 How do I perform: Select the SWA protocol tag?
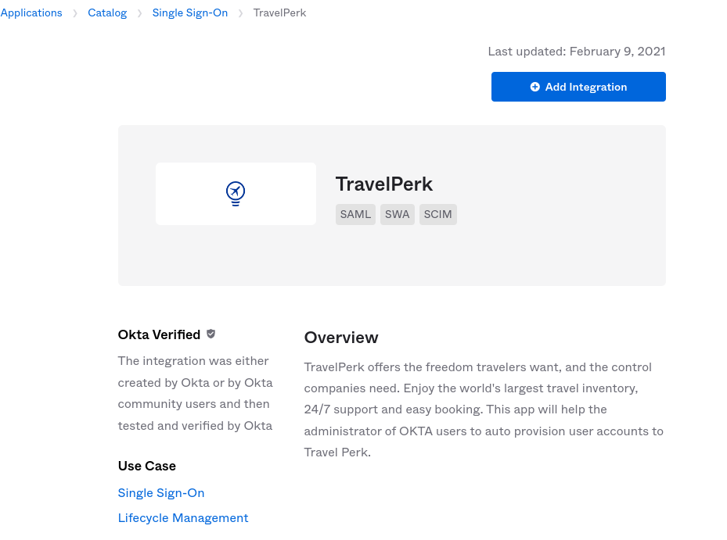[x=398, y=214]
